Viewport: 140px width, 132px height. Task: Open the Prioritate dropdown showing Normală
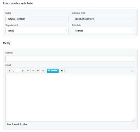click(104, 31)
